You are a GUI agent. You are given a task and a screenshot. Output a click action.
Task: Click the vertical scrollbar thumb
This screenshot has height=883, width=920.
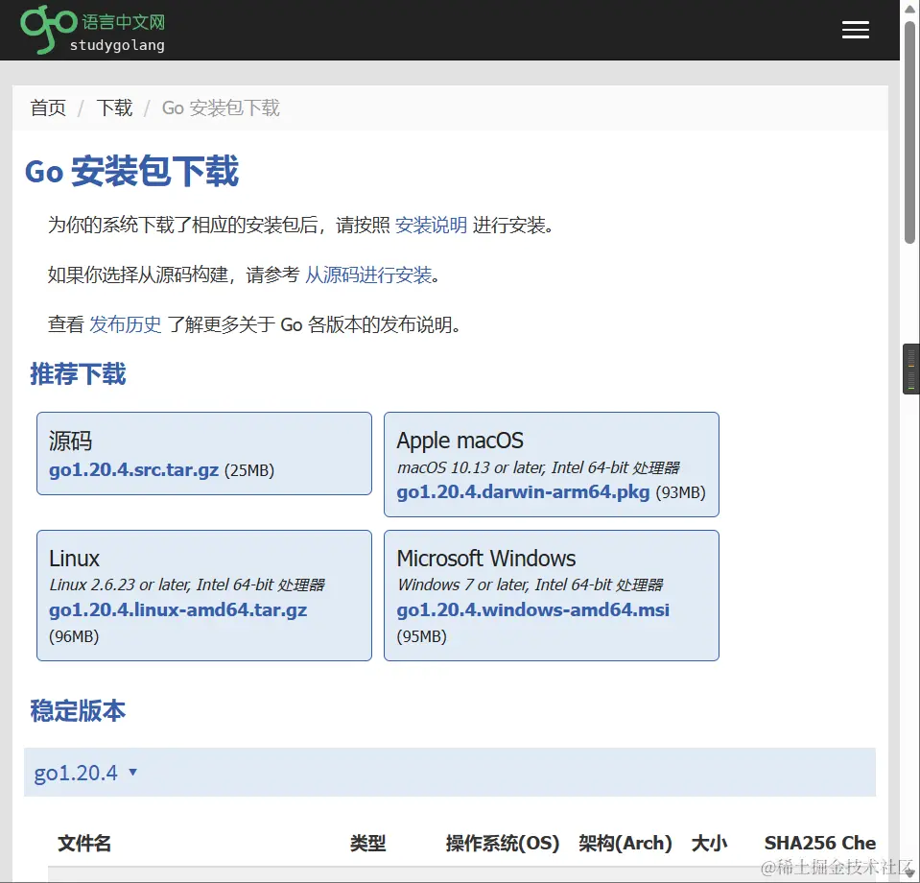pyautogui.click(x=909, y=132)
